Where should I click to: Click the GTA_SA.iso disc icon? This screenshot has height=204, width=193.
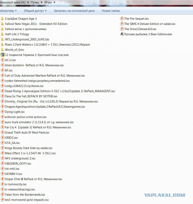[2, 143]
